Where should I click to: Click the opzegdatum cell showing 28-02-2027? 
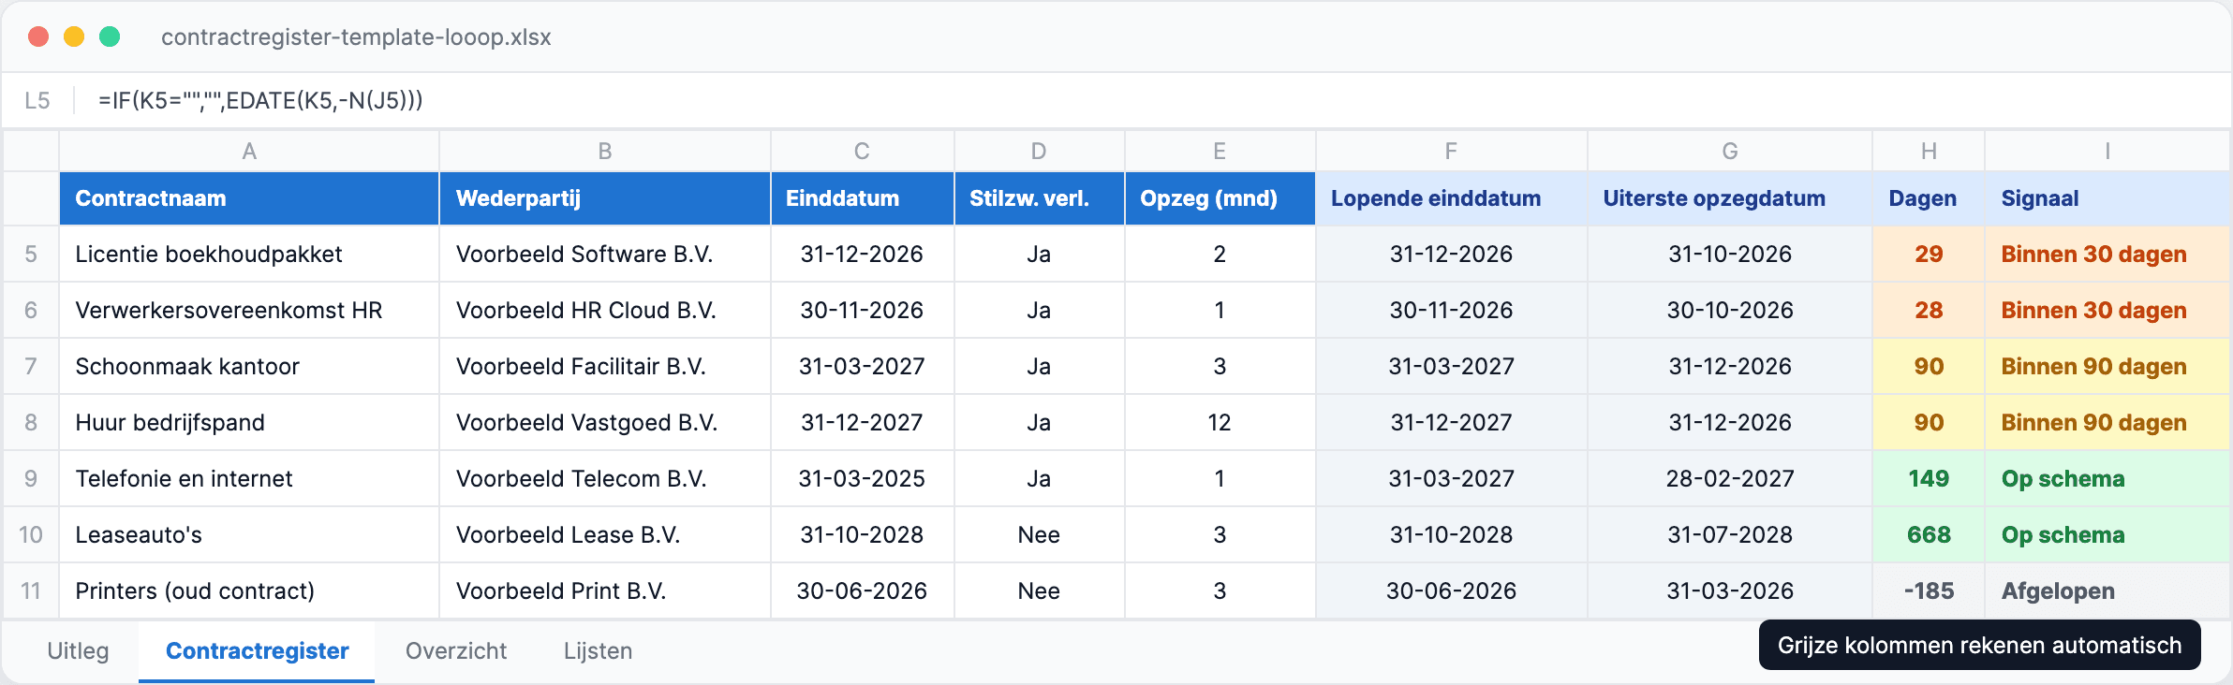pos(1730,478)
